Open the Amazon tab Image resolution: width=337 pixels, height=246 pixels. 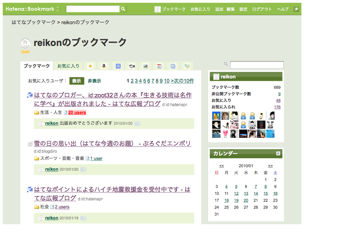point(104,66)
